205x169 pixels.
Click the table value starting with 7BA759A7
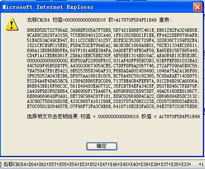[x=47, y=71]
